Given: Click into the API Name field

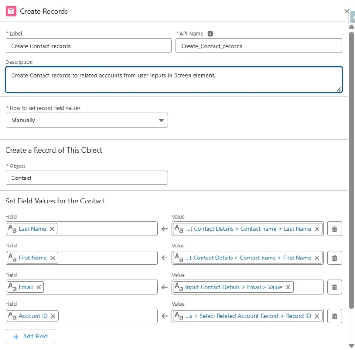Looking at the screenshot, I should pyautogui.click(x=258, y=46).
